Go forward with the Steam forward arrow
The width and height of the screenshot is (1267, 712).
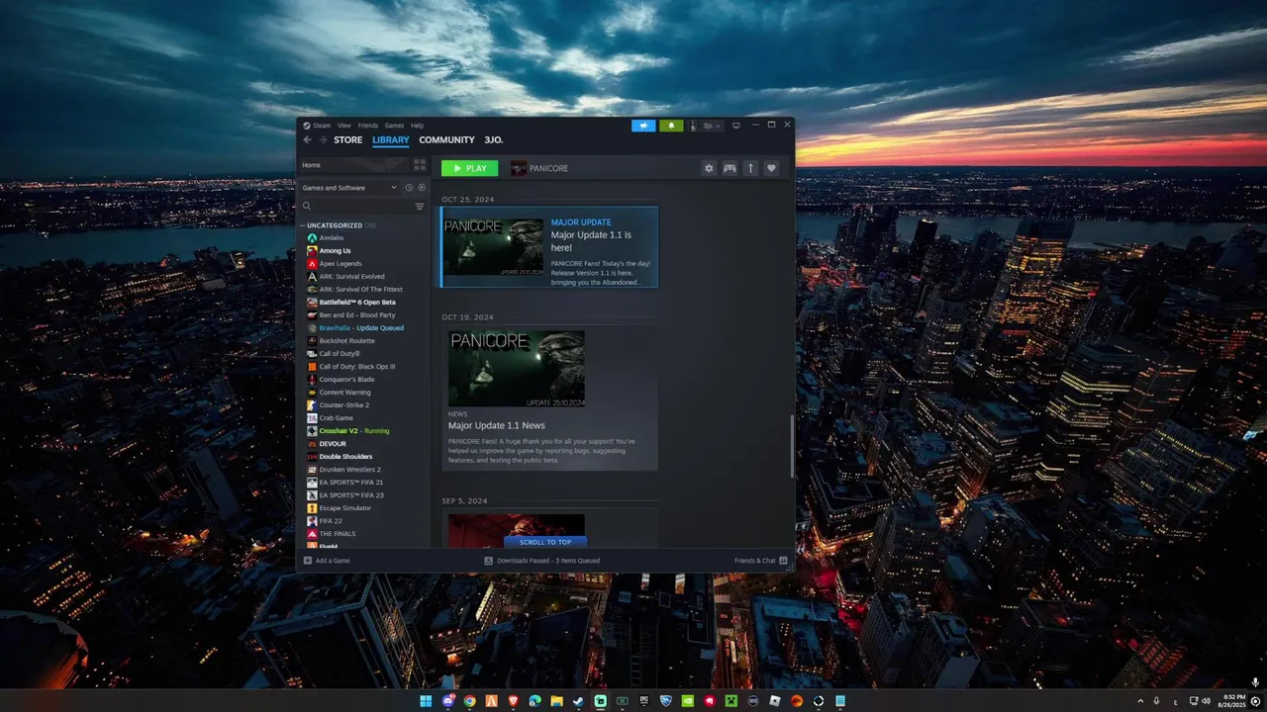pos(323,140)
